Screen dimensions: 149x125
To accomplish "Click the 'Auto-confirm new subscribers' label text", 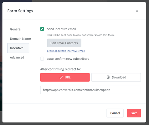I will pos(68,59).
